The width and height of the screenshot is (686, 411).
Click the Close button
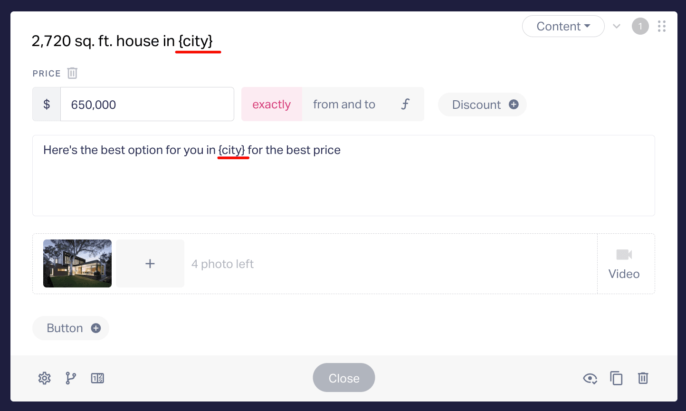344,378
